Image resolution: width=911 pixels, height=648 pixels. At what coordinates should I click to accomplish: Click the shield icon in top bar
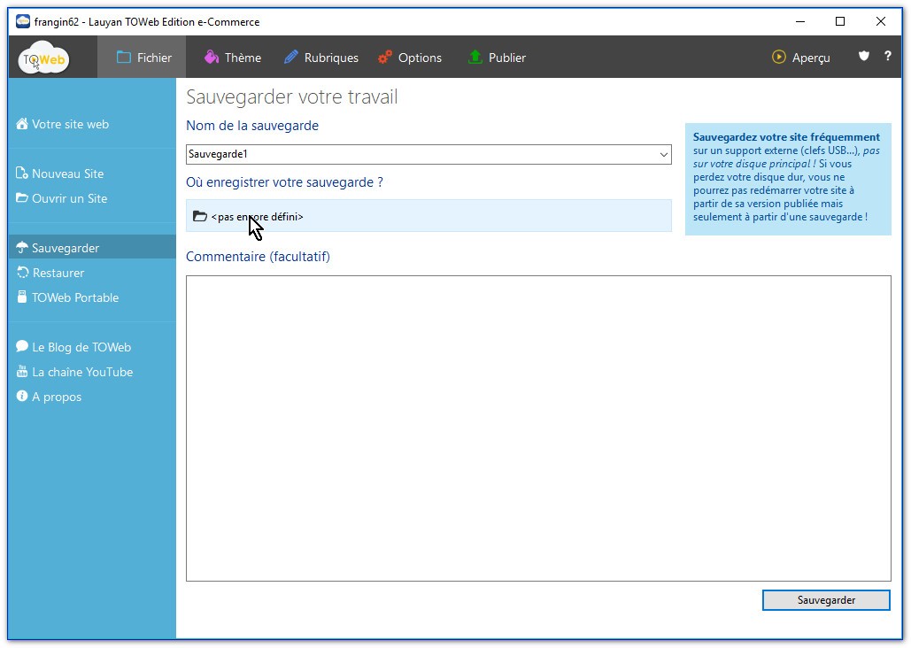click(x=864, y=57)
